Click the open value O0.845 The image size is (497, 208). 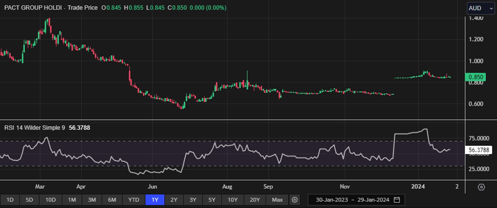(x=111, y=8)
